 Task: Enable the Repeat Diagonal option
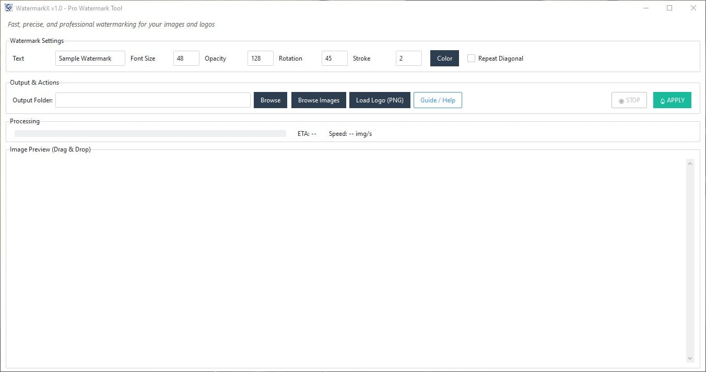point(472,58)
